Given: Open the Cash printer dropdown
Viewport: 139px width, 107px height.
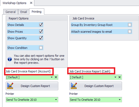Looking at the screenshot, I should click(x=120, y=100).
